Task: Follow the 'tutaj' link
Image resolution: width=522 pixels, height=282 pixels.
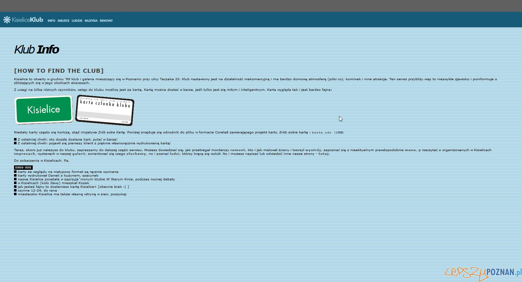Action: tap(324, 154)
